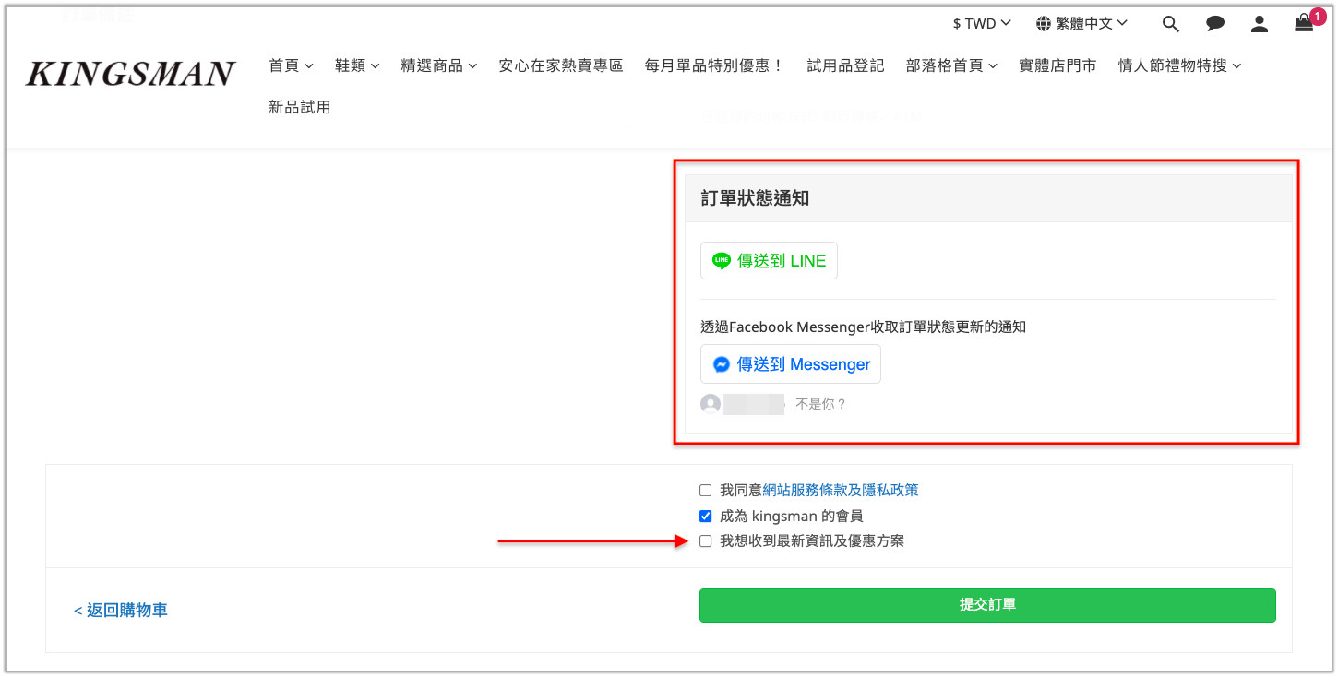1338x677 pixels.
Task: Open the shopping bag cart icon
Action: 1304,23
